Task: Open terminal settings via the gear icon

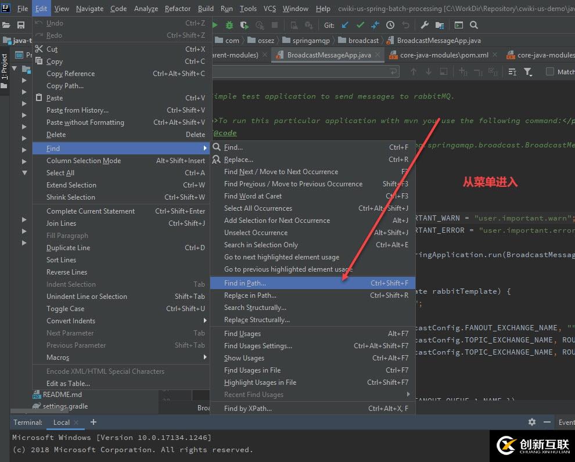Action: click(532, 423)
